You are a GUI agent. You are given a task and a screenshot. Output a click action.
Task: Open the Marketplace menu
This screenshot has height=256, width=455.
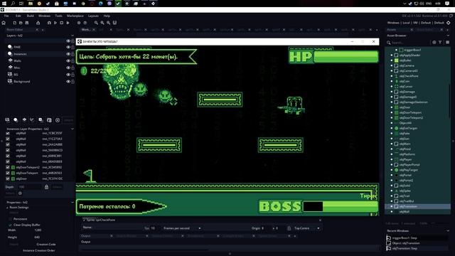(75, 16)
